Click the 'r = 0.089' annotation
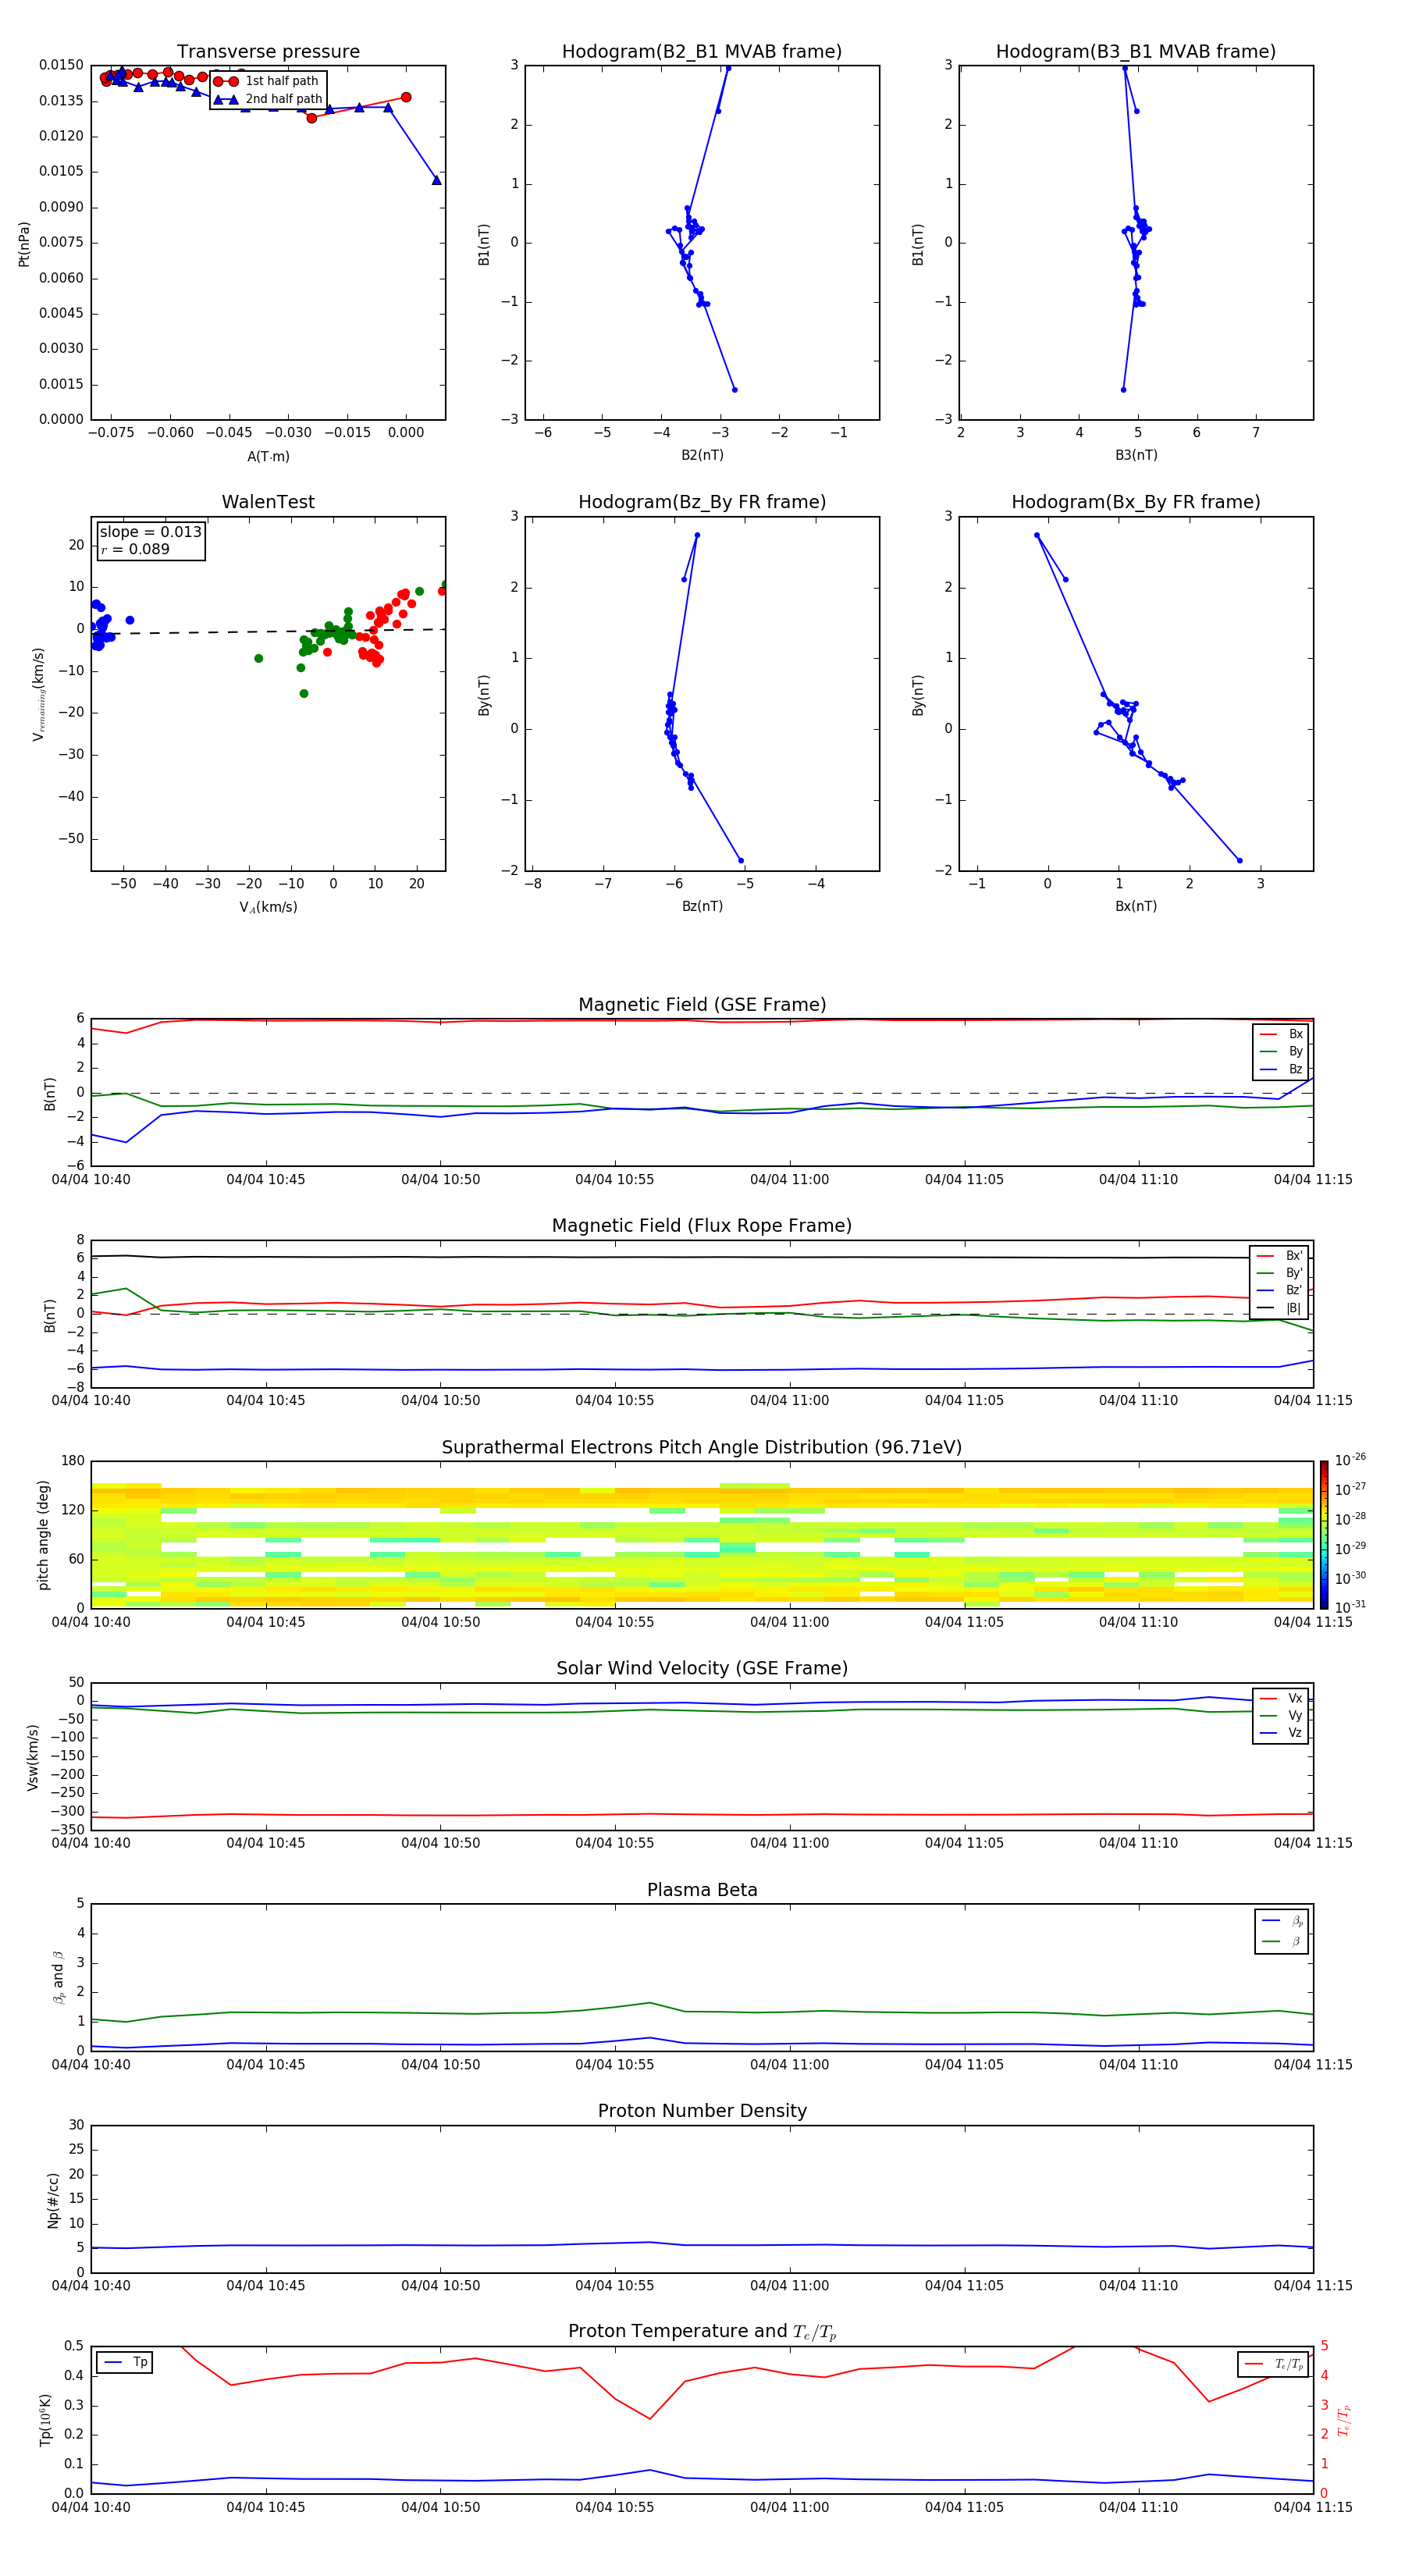1405x2576 pixels. [x=135, y=549]
